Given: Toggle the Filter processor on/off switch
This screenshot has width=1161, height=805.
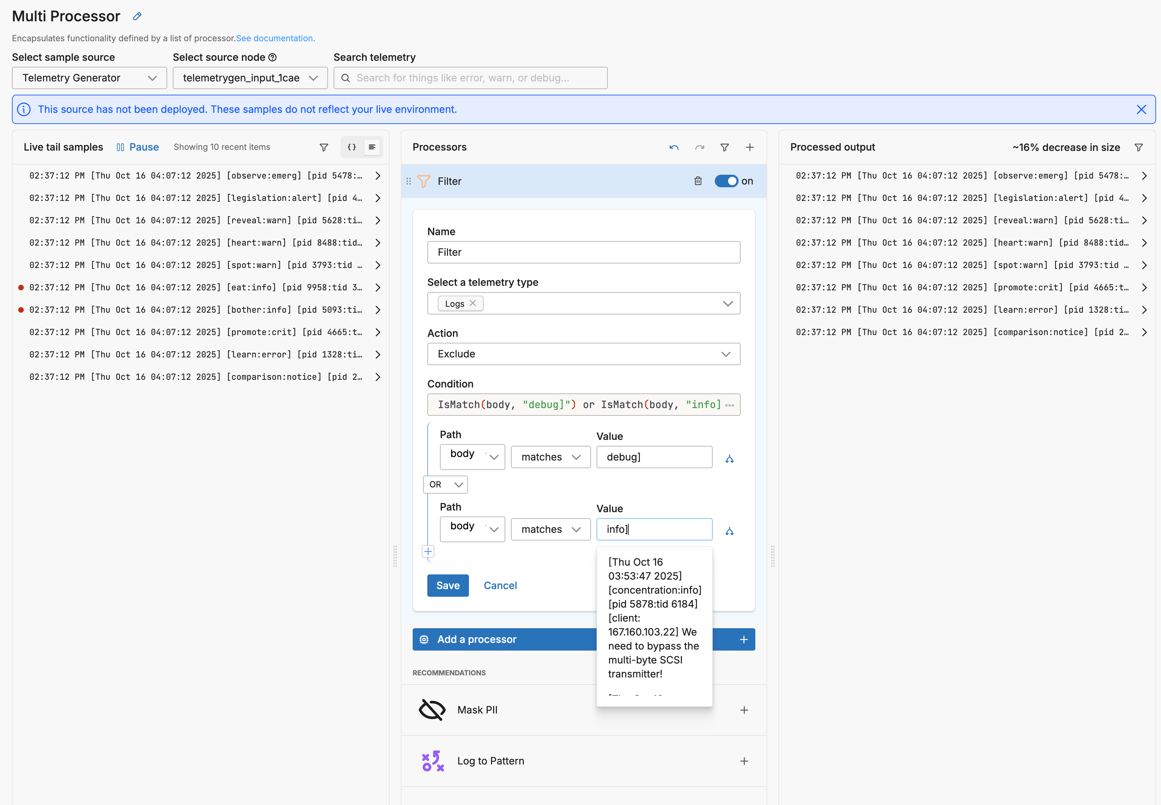Looking at the screenshot, I should pyautogui.click(x=726, y=181).
